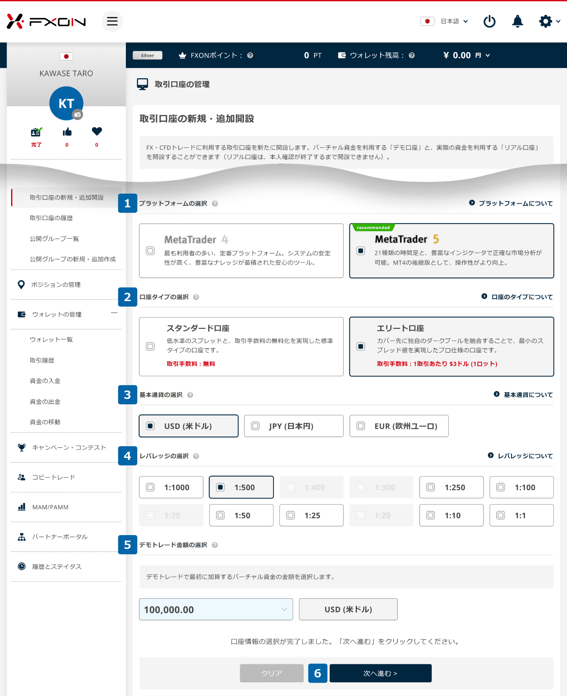Click レバレッジの選択 help icon
Screen dimensions: 567x696
click(196, 456)
